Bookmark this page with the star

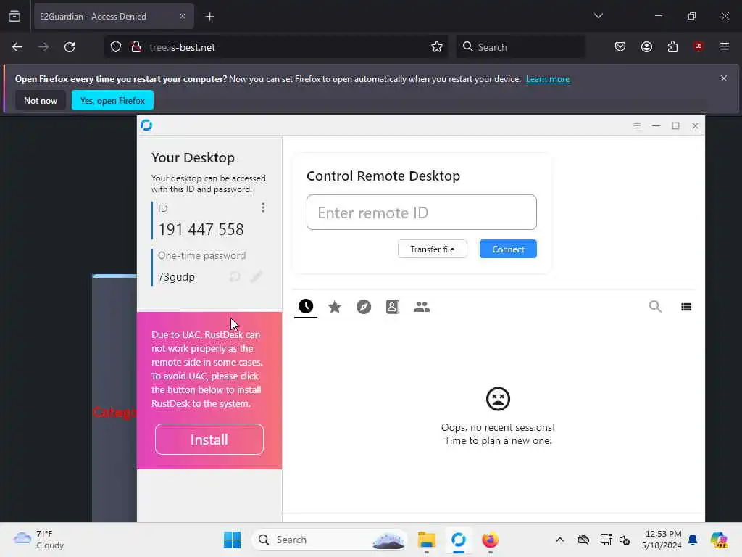(437, 47)
